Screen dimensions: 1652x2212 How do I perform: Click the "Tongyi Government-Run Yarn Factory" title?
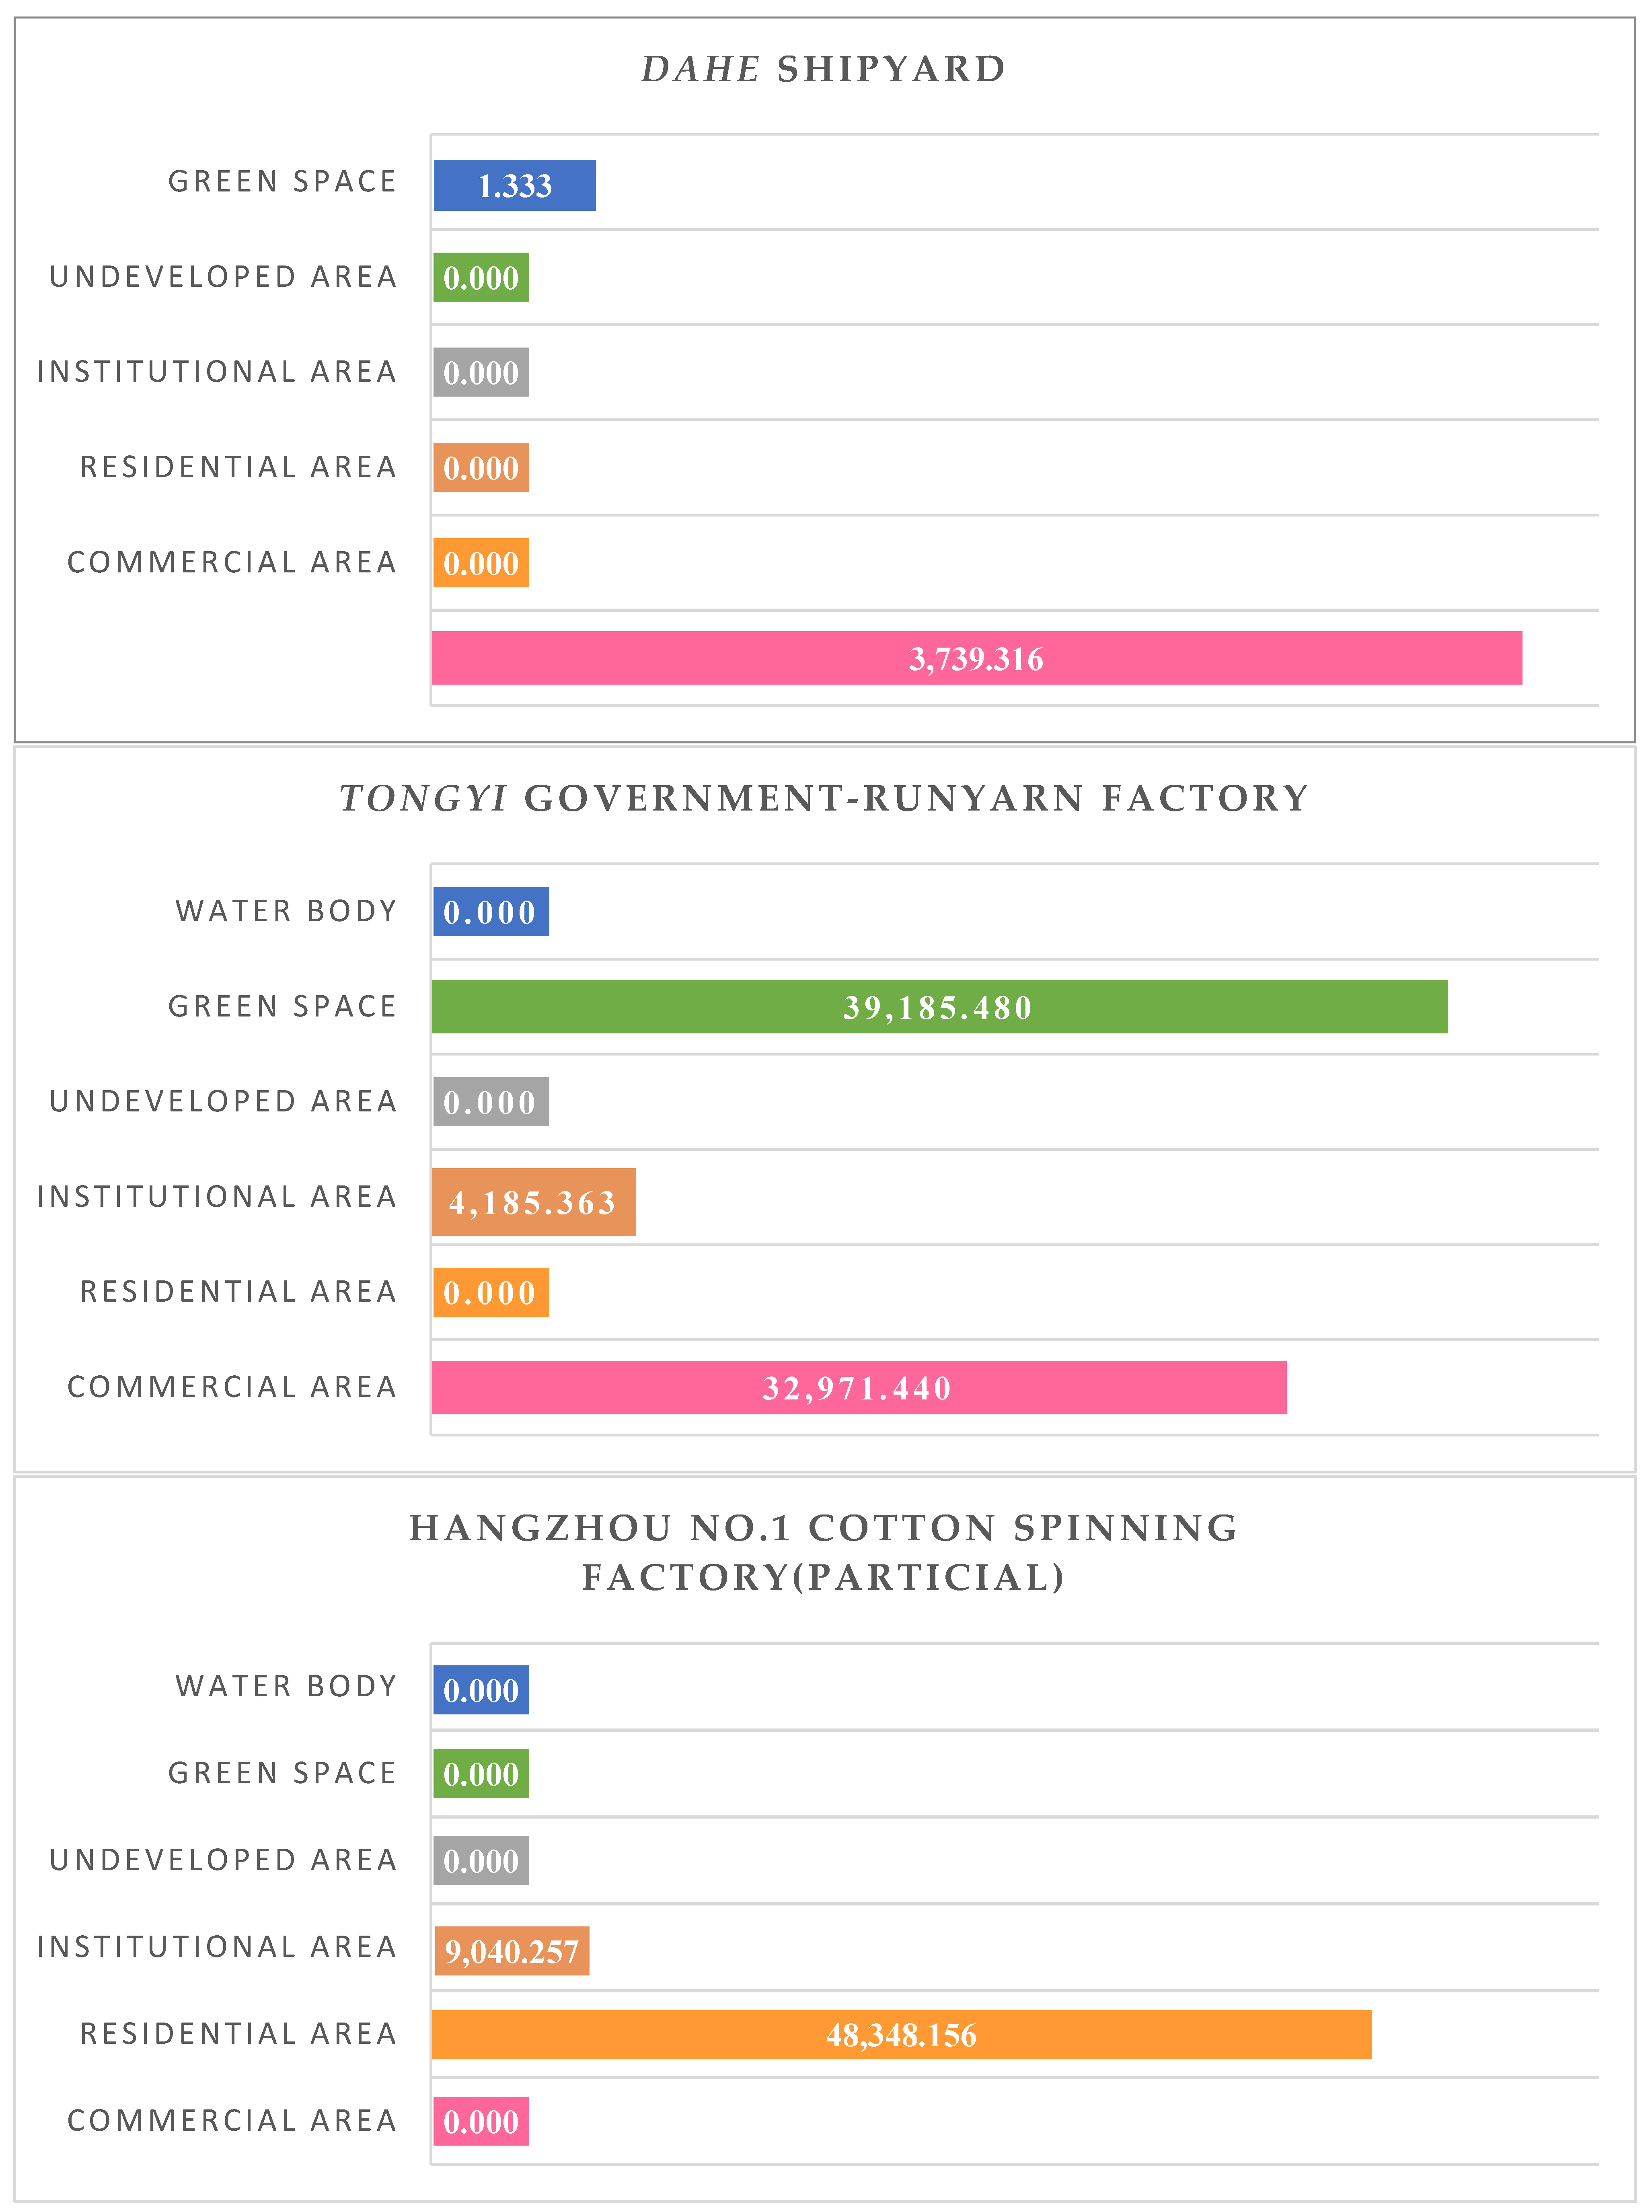click(x=823, y=798)
